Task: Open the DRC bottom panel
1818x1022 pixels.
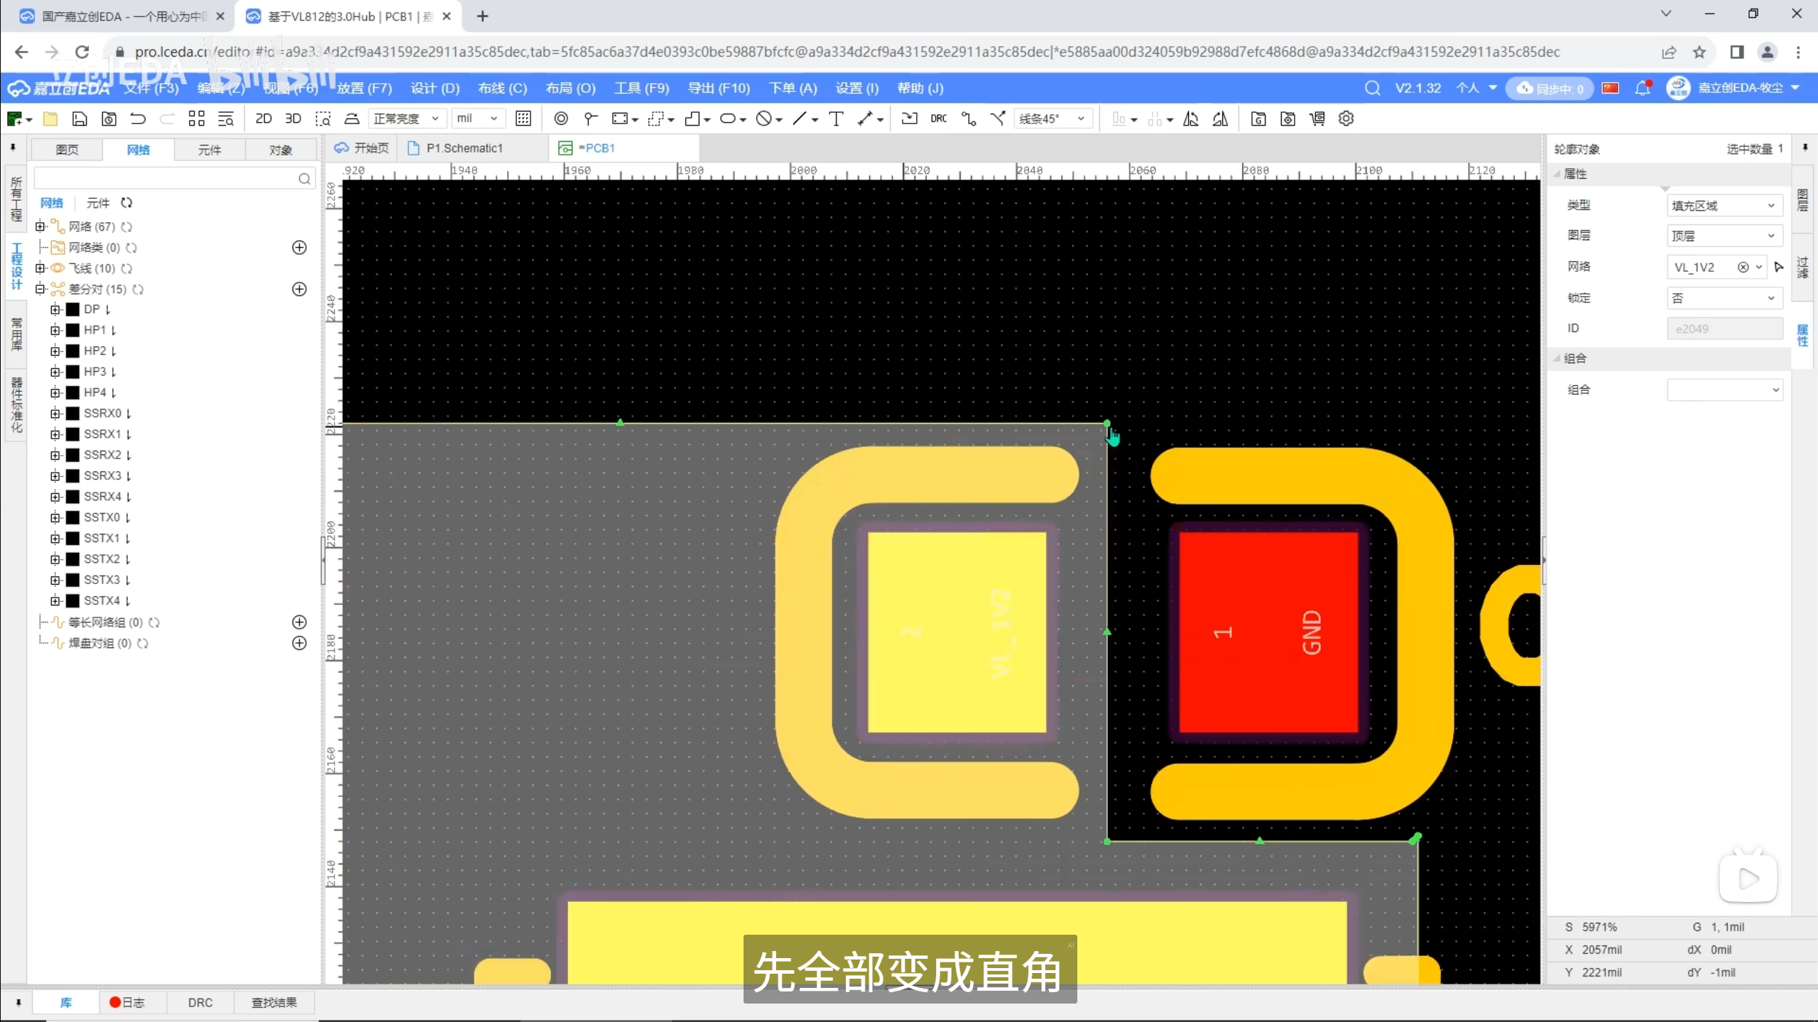Action: (200, 1002)
